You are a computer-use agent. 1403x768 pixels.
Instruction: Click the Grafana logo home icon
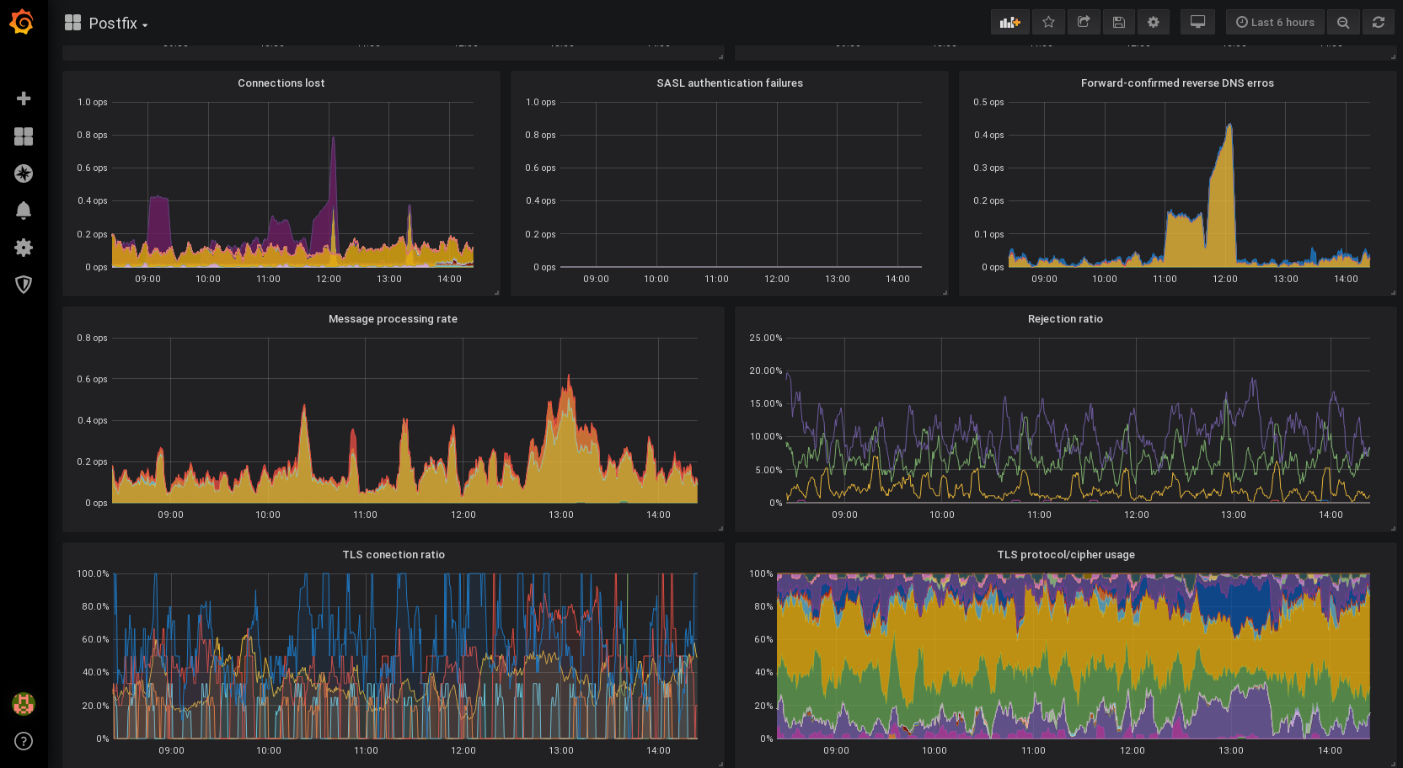22,22
